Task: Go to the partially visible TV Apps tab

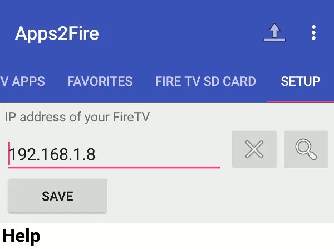Action: (x=22, y=81)
